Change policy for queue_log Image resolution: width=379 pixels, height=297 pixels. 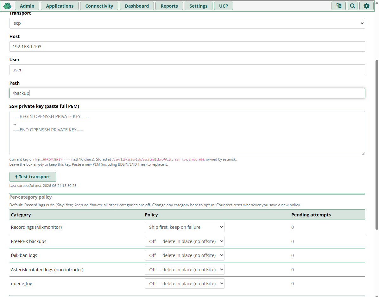[x=184, y=283]
